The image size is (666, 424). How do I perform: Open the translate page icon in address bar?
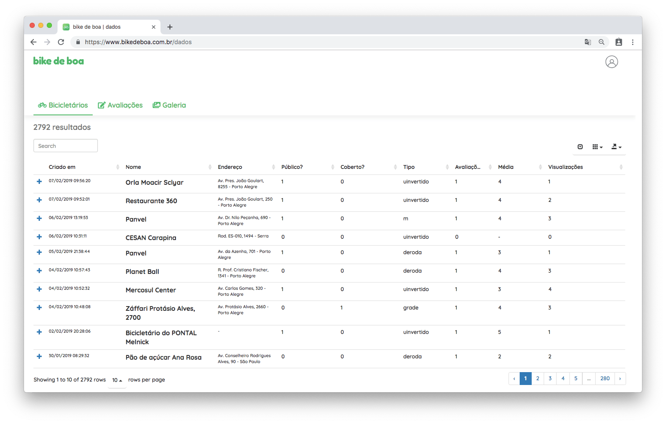tap(587, 42)
